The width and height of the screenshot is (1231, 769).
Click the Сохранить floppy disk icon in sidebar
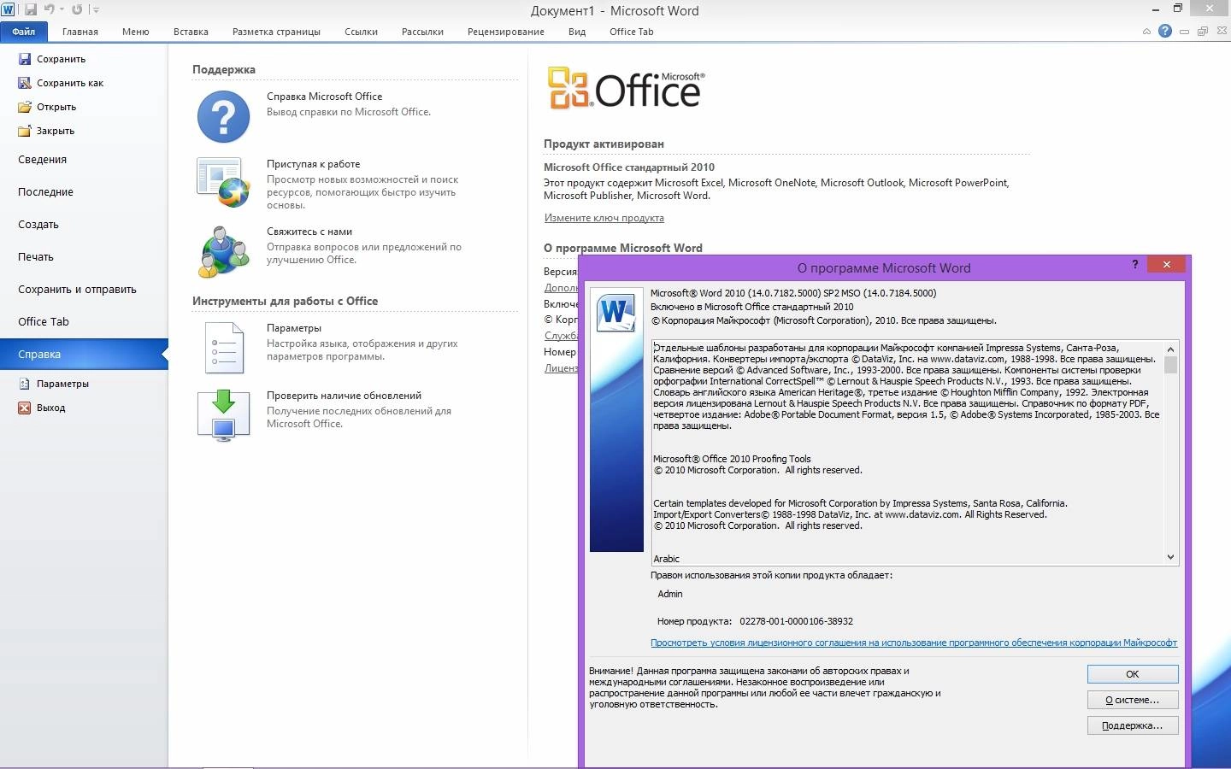25,59
